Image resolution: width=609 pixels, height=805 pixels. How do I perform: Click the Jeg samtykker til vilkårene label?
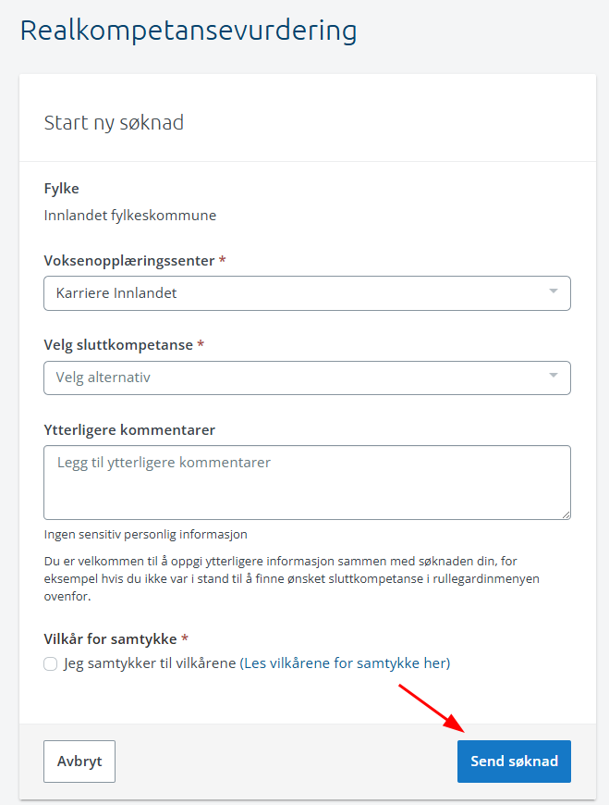point(150,663)
